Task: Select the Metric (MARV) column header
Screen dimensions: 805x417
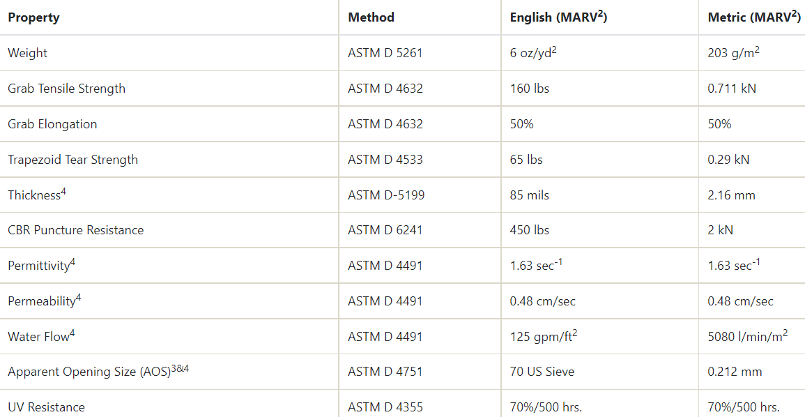Action: tap(754, 17)
